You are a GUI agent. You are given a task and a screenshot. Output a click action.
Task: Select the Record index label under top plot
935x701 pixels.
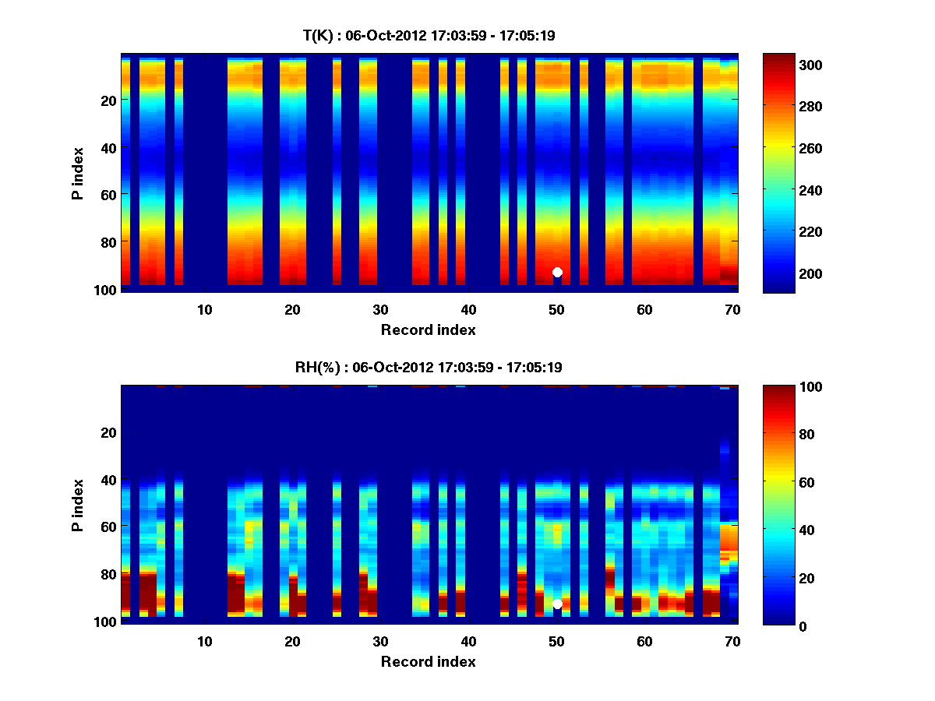click(x=428, y=329)
